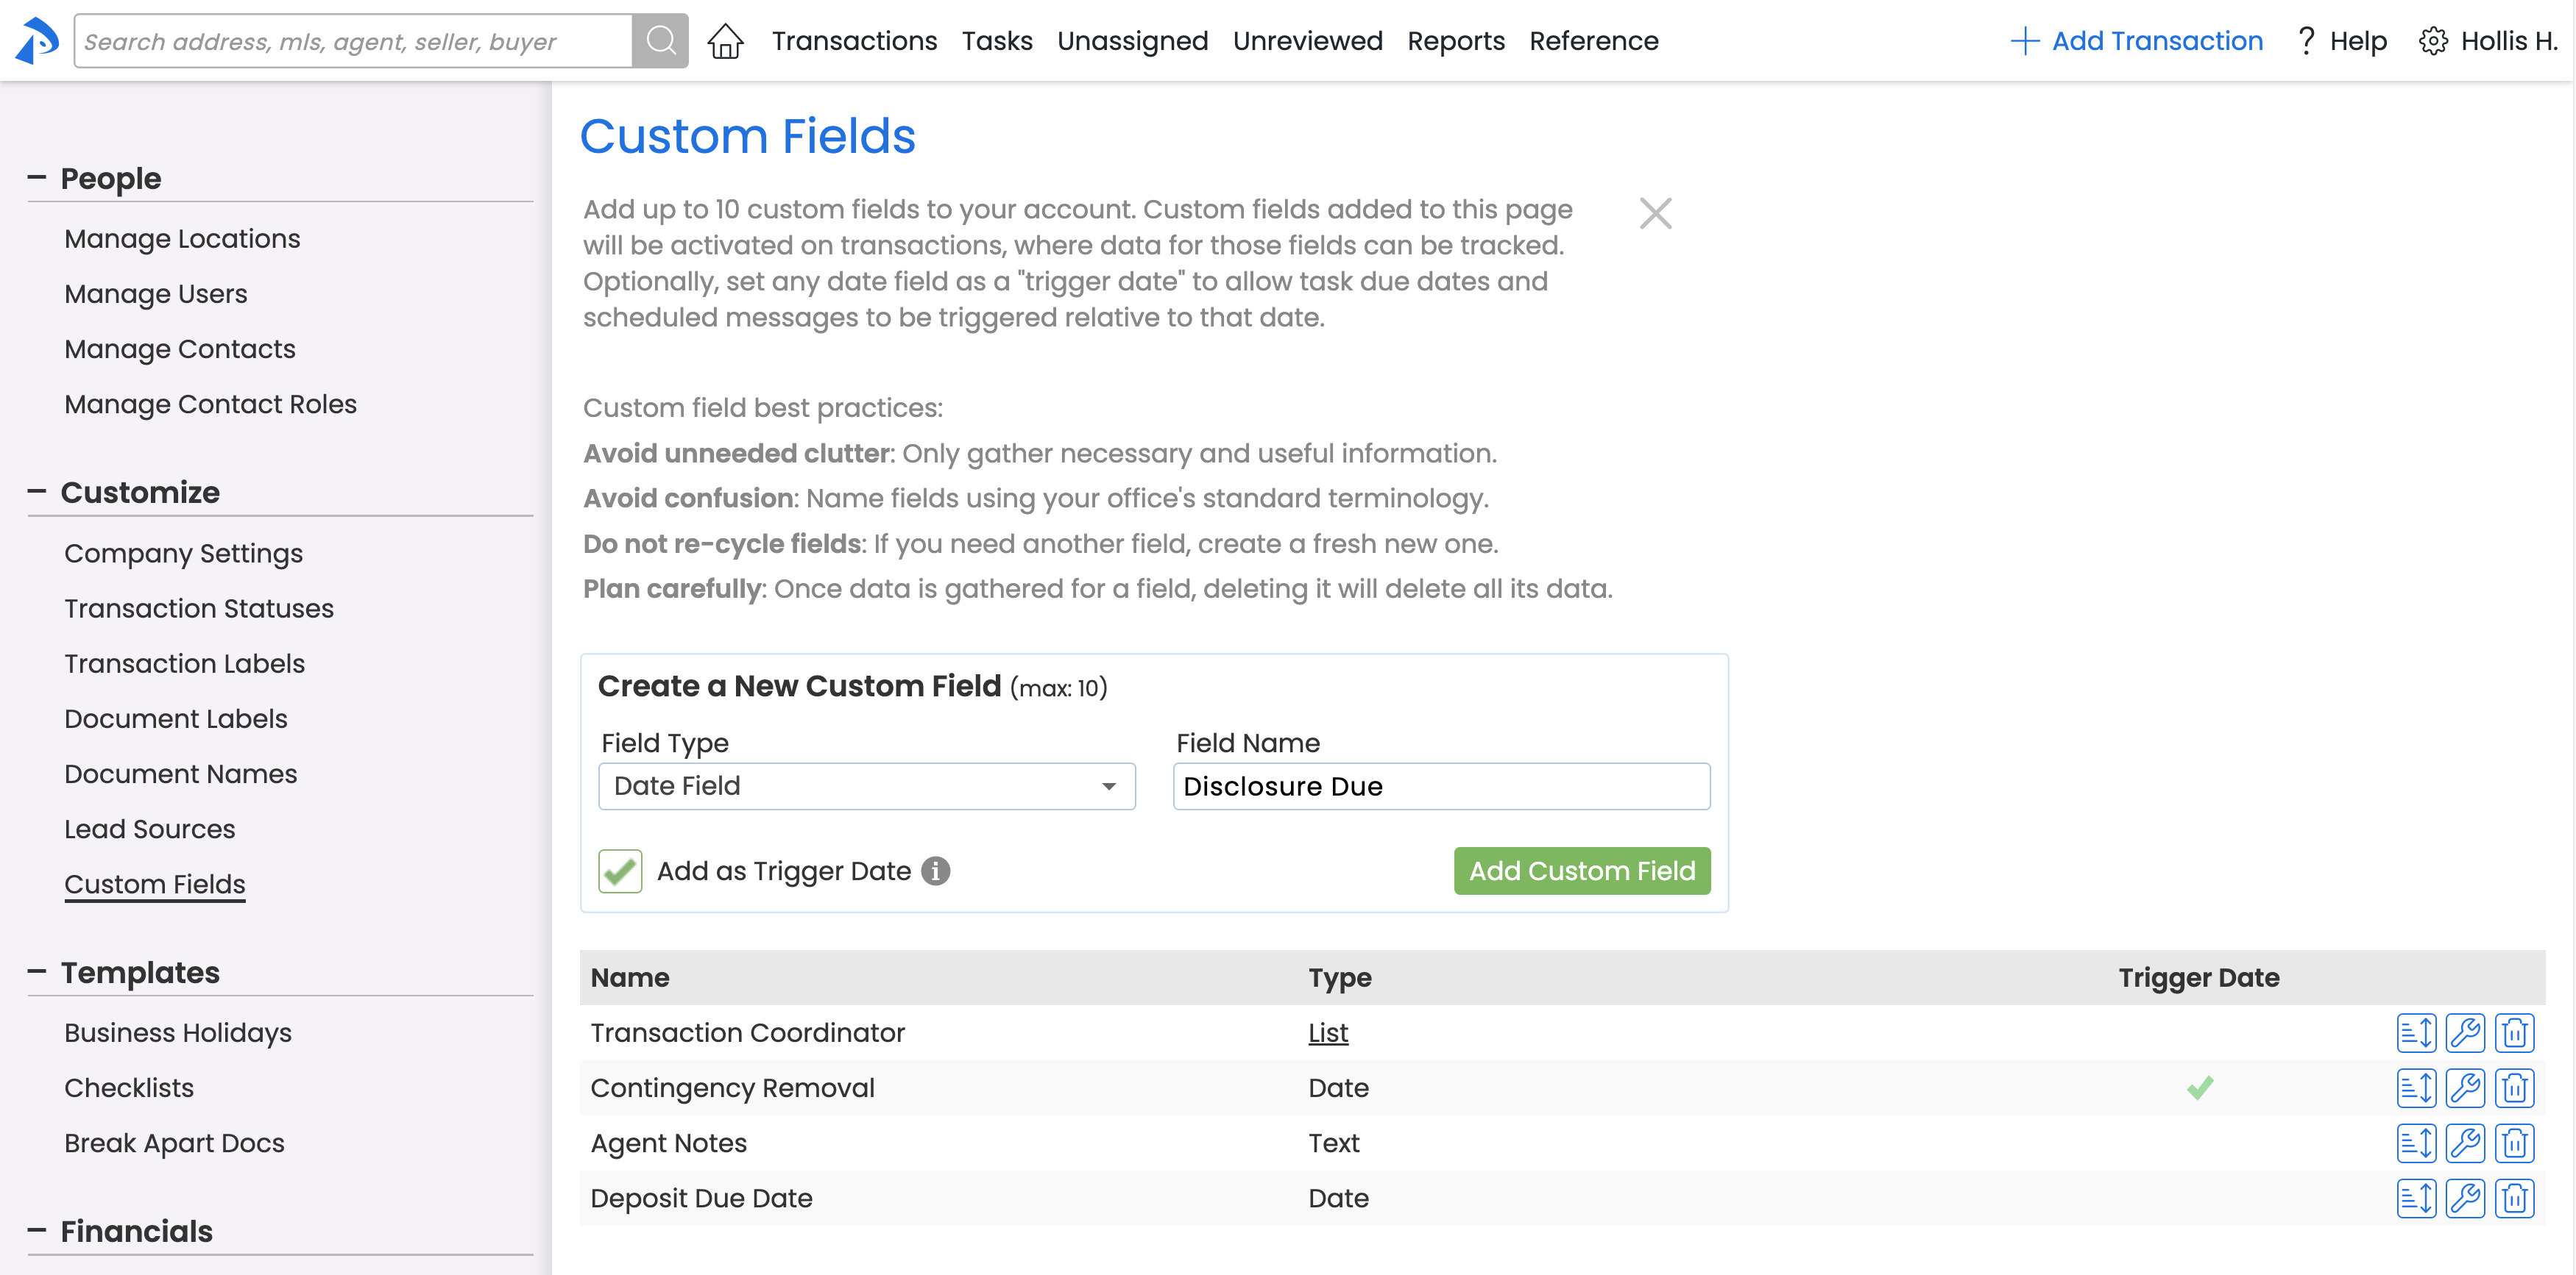This screenshot has width=2576, height=1275.
Task: Click the home icon in top navigation
Action: [x=725, y=41]
